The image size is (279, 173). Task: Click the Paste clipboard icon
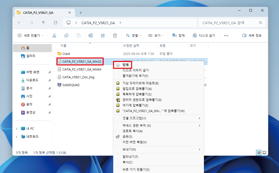click(79, 36)
